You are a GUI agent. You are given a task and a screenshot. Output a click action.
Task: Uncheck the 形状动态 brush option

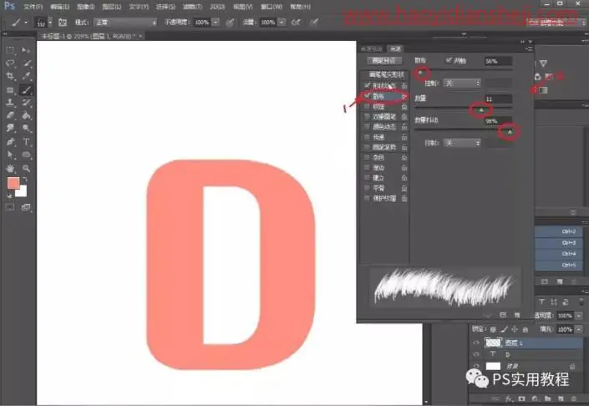367,86
